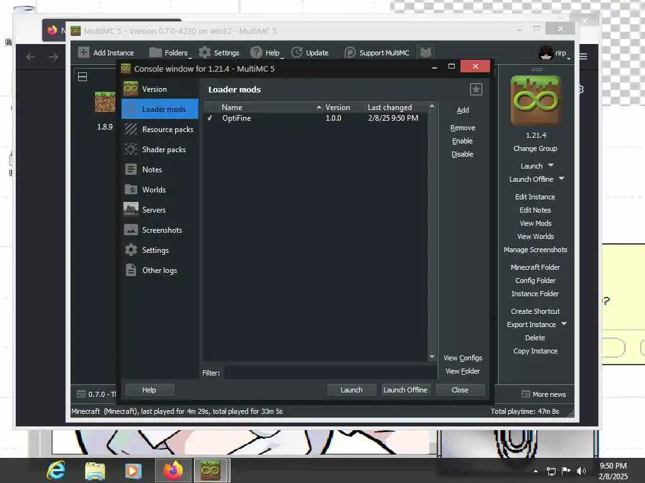The image size is (645, 483).
Task: Click the Disable mod button
Action: (x=463, y=155)
